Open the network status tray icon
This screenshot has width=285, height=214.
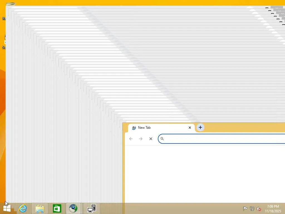pyautogui.click(x=252, y=209)
